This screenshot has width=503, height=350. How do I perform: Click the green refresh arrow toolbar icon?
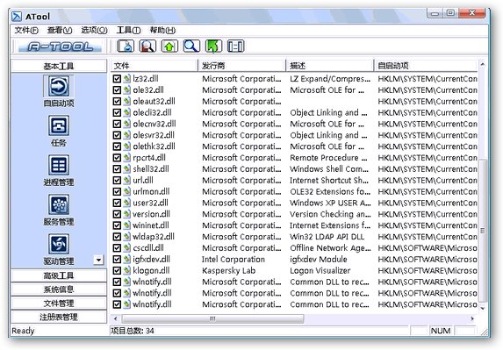pyautogui.click(x=213, y=46)
